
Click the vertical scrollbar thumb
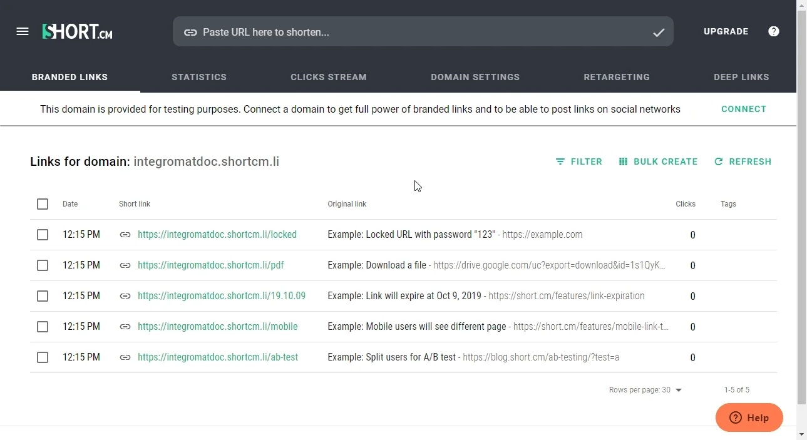pyautogui.click(x=802, y=208)
